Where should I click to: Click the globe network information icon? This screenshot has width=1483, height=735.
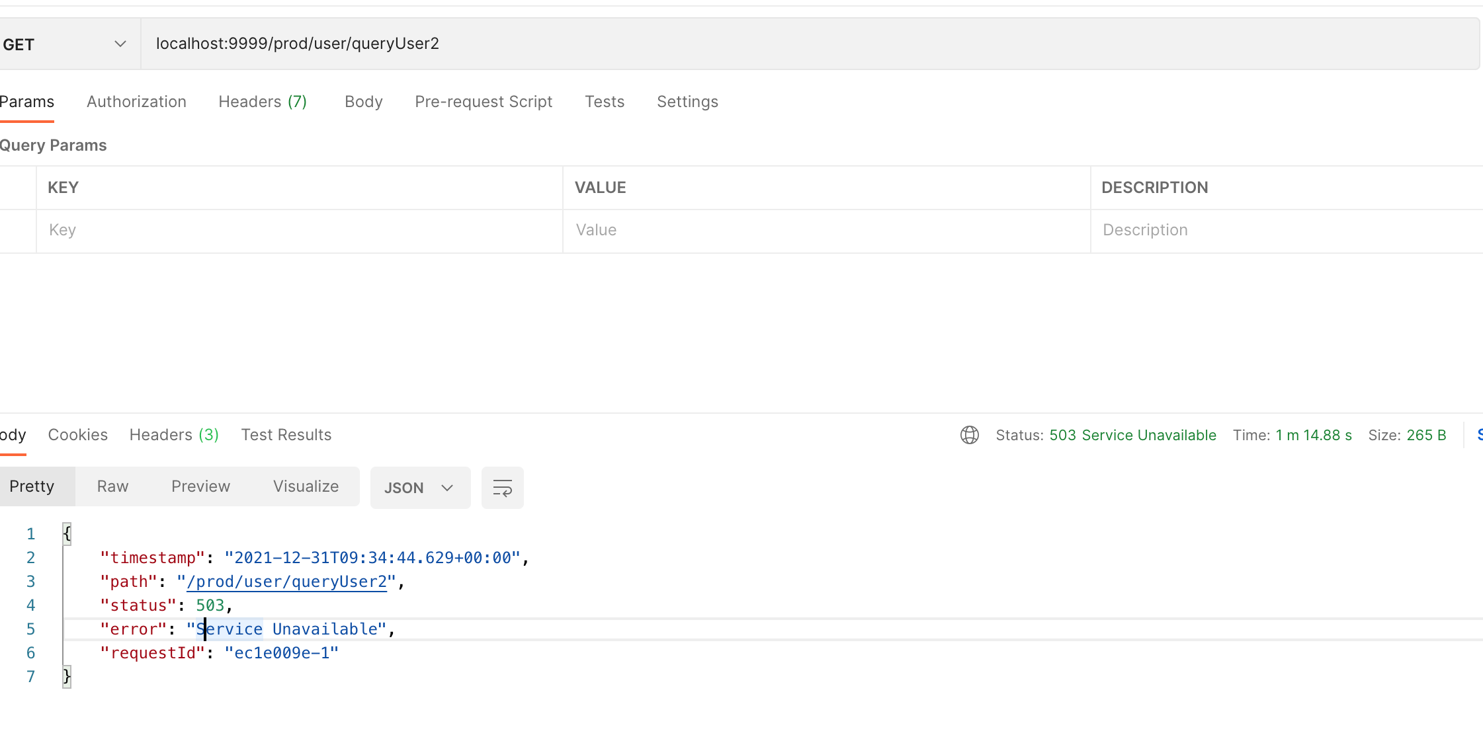969,435
